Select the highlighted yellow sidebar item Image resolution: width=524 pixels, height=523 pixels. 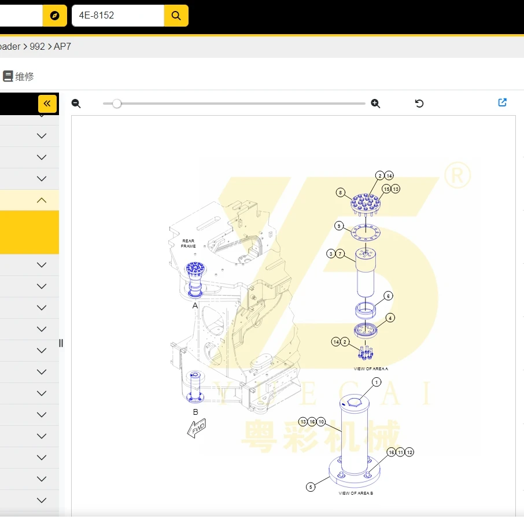(29, 232)
